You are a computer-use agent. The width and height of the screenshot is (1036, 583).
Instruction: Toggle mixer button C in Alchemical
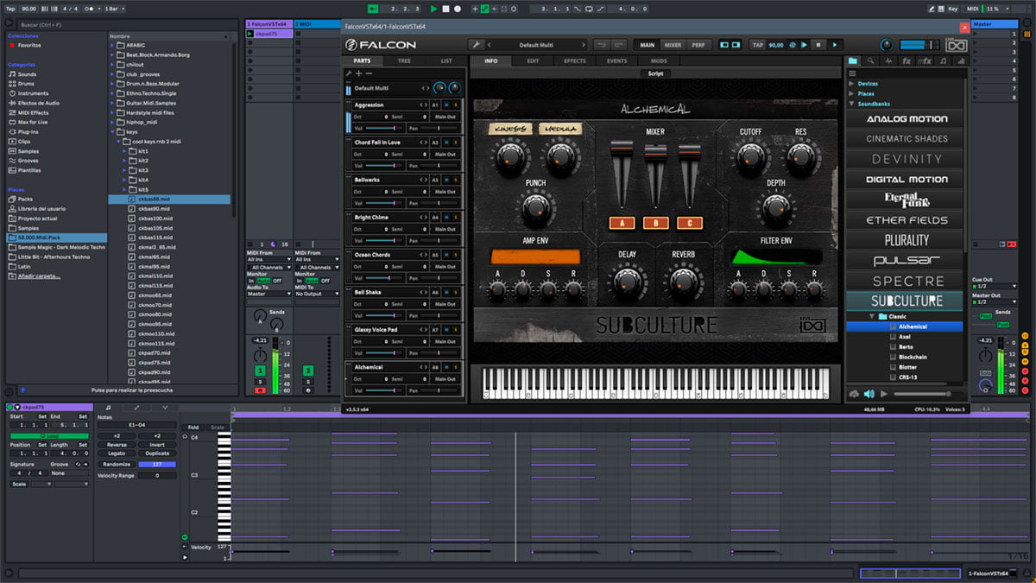click(x=689, y=223)
